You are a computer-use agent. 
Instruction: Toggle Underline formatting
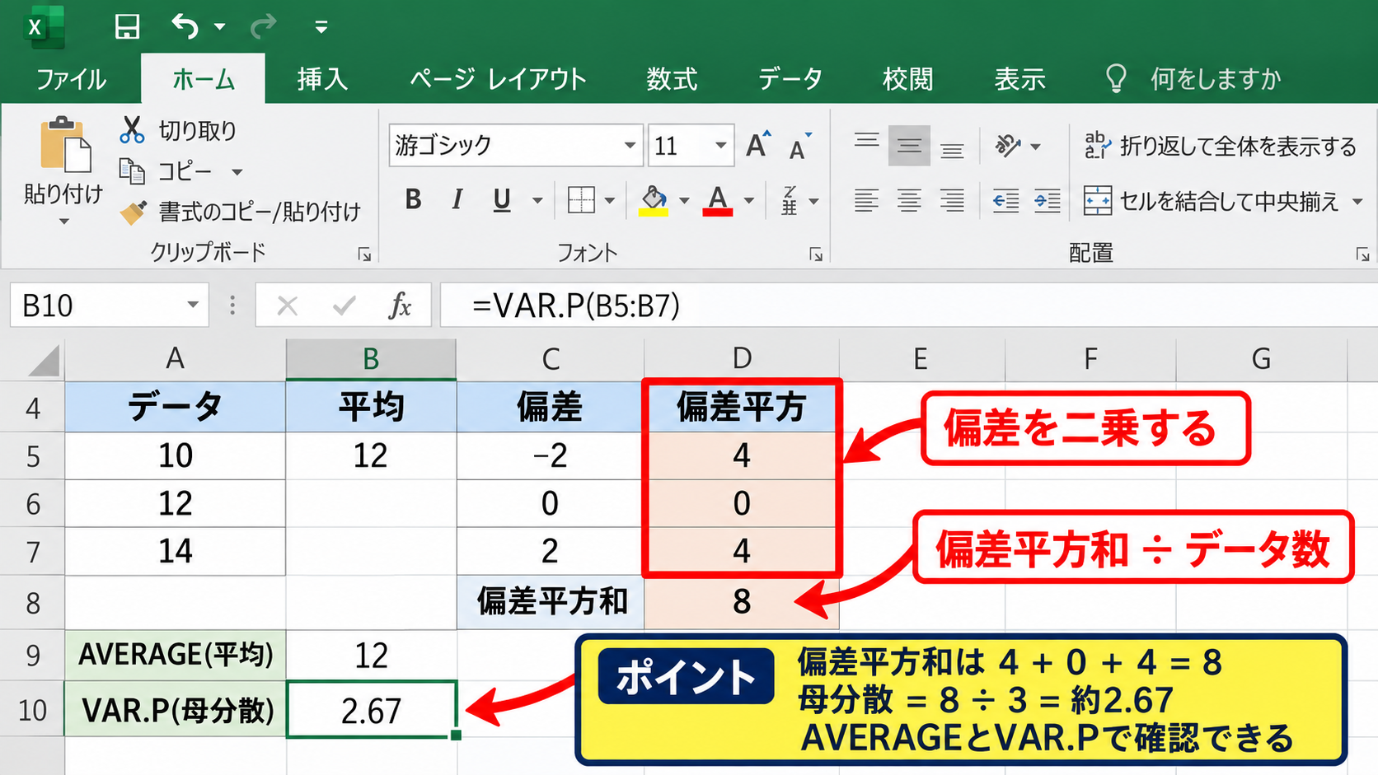(502, 200)
